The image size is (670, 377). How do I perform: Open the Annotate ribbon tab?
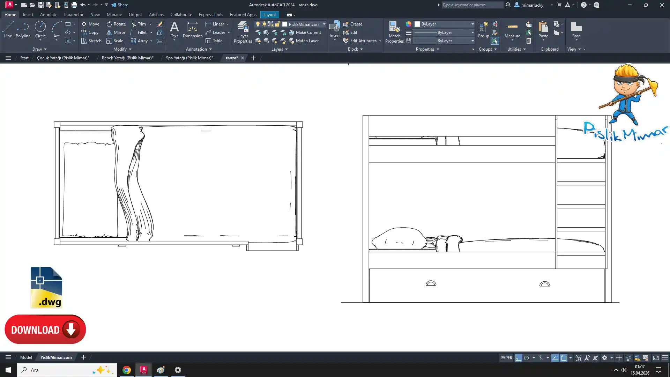49,15
